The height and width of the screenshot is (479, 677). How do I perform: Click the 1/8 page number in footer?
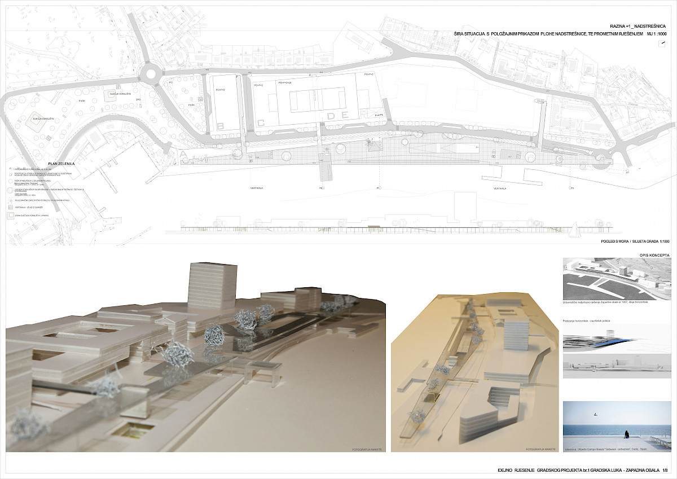665,470
